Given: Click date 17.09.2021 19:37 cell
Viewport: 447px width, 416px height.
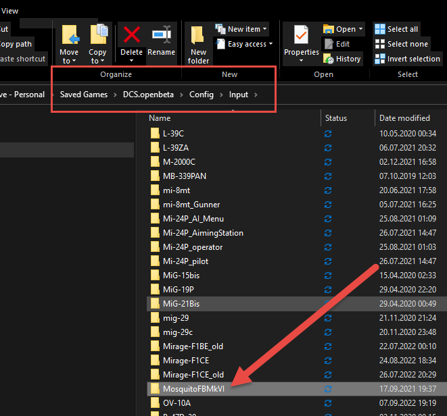Looking at the screenshot, I should (408, 389).
